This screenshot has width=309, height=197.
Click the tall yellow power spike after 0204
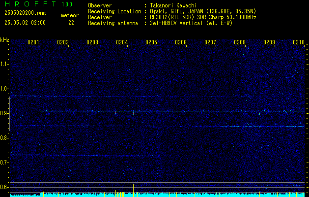[x=134, y=191]
